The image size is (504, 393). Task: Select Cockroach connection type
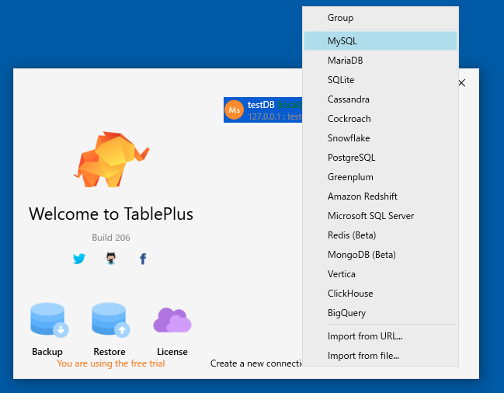381,119
